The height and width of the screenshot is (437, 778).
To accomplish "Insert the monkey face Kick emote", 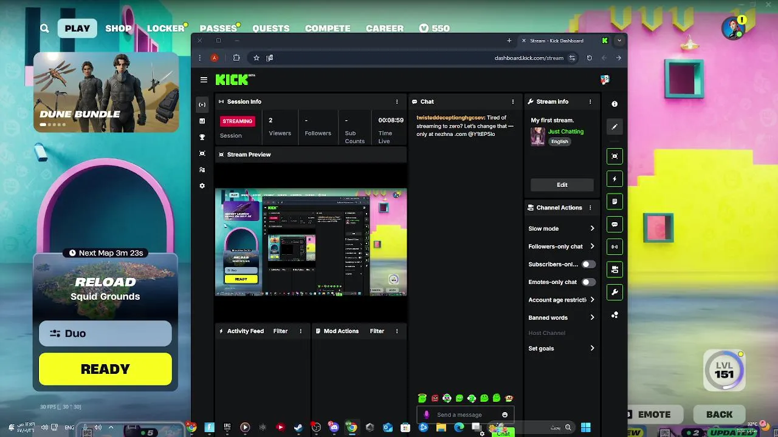I will tap(509, 398).
